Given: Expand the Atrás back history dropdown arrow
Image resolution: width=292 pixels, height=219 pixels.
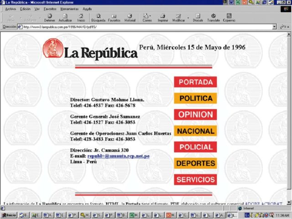Looking at the screenshot, I should tap(21, 18).
